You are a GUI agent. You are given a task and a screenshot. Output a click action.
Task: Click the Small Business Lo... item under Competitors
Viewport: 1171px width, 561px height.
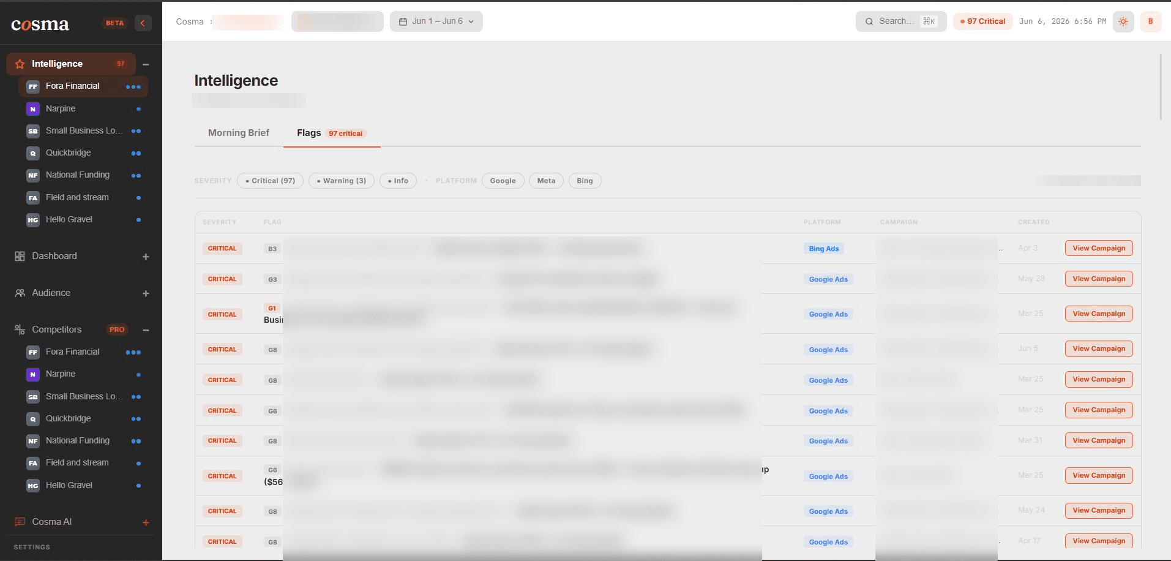point(83,397)
